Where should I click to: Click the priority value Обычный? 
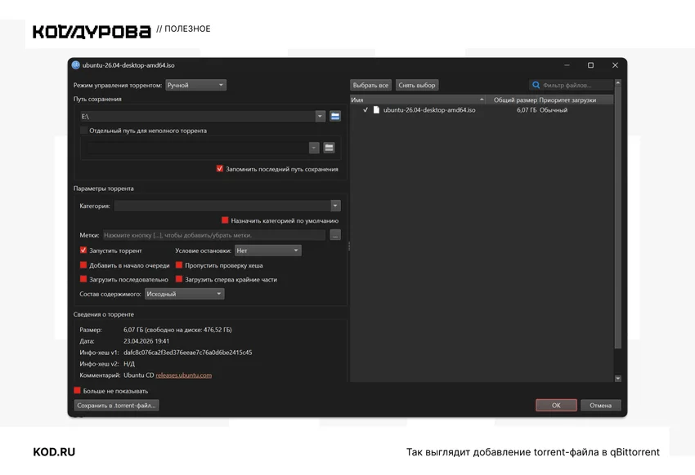554,109
